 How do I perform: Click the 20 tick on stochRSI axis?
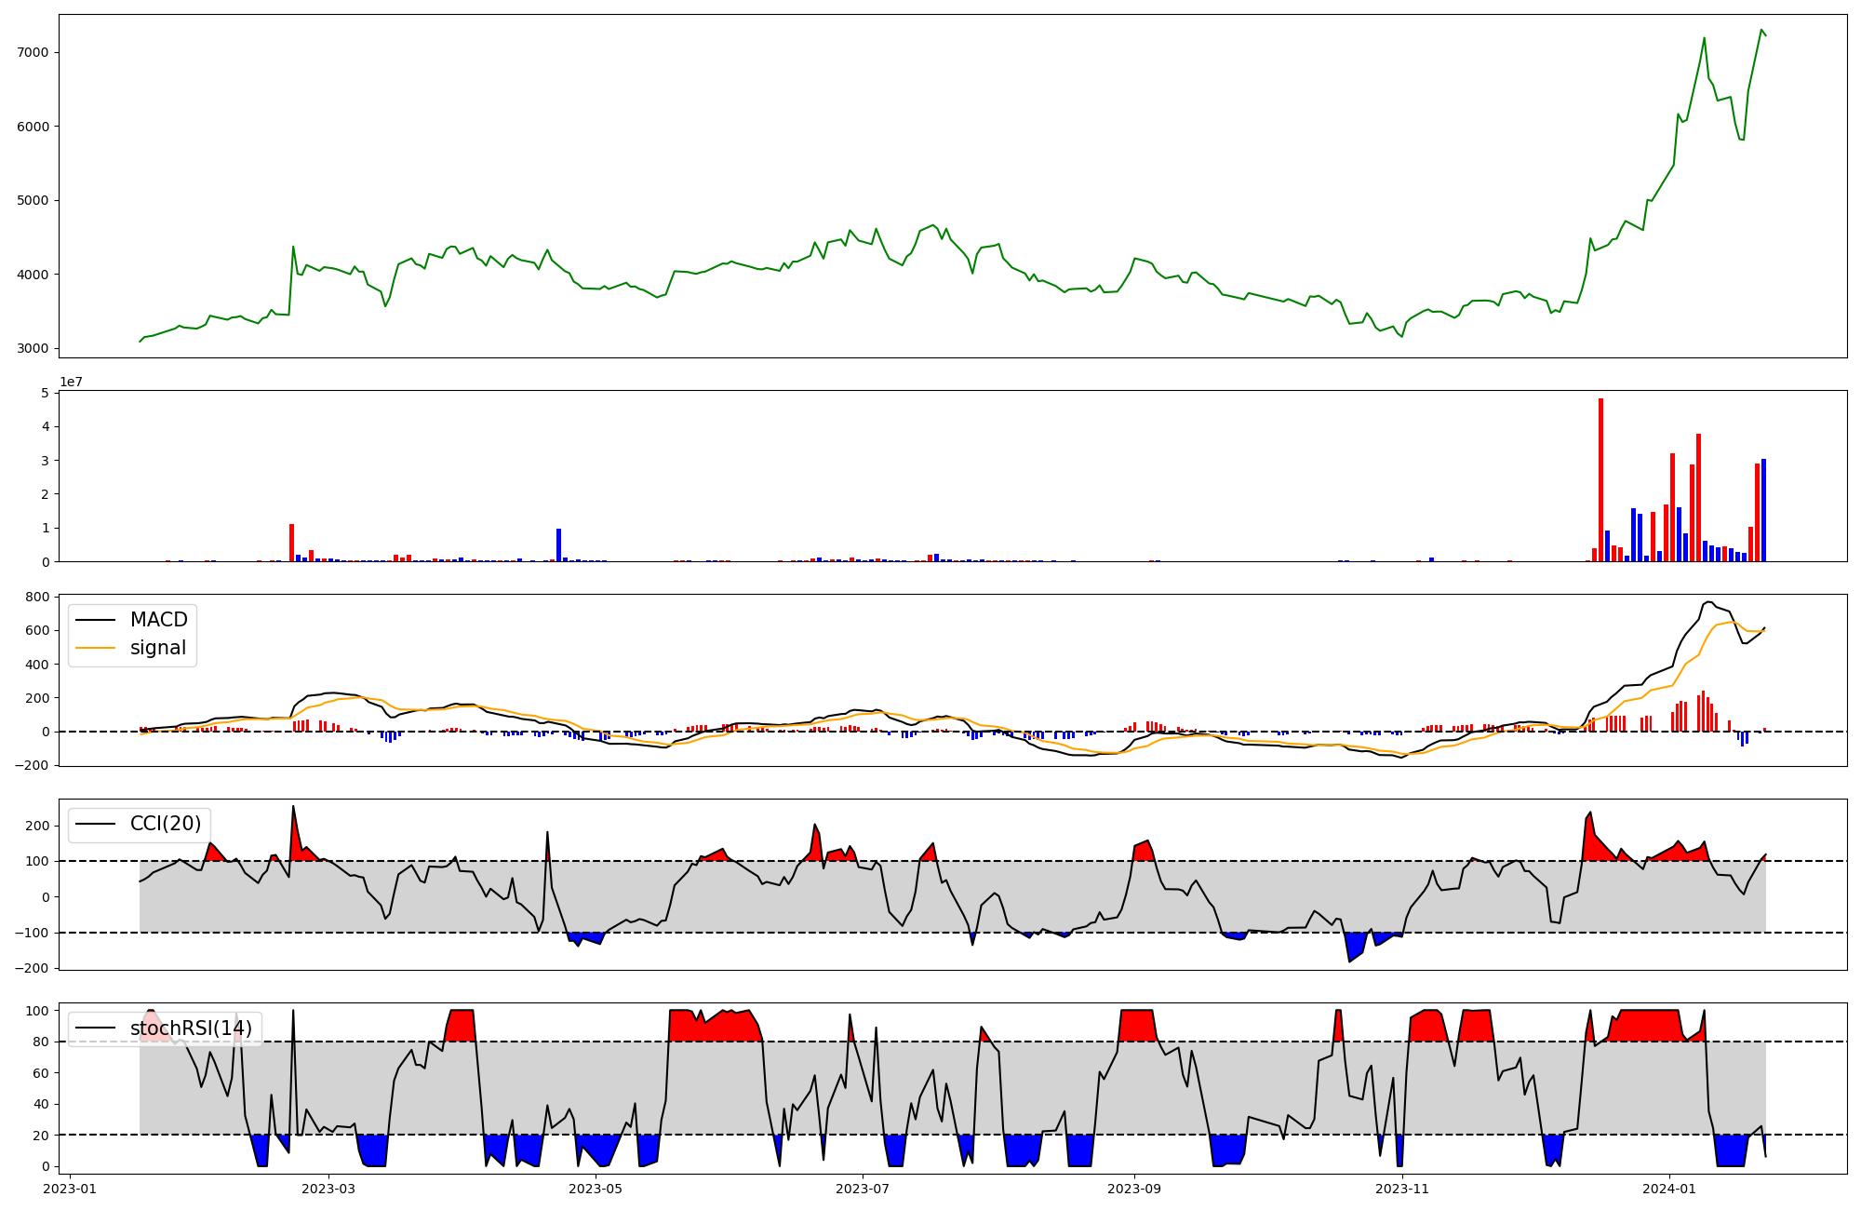tap(41, 1136)
